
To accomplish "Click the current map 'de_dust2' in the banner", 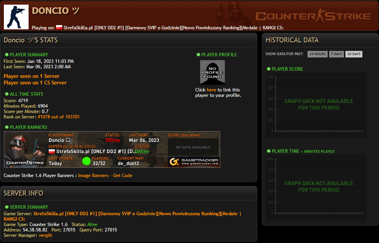I will coord(128,164).
